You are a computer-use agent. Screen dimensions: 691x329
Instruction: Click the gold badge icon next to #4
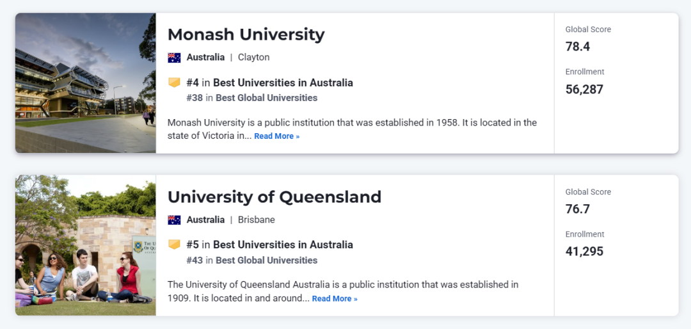tap(174, 83)
